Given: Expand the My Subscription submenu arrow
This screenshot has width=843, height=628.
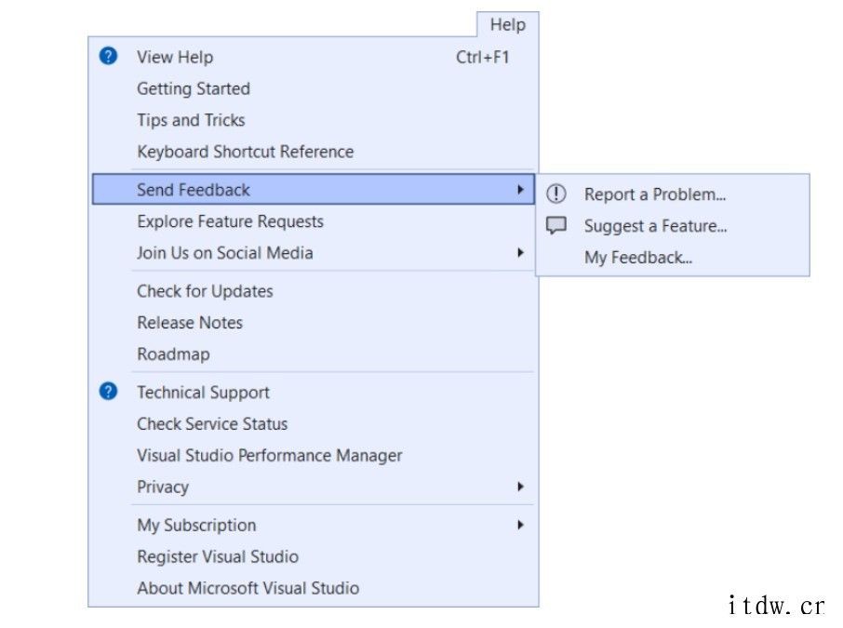Looking at the screenshot, I should click(x=520, y=525).
